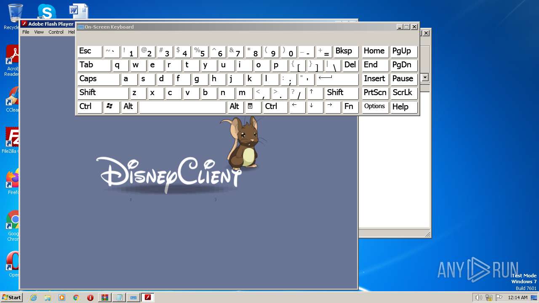Screen dimensions: 539x303
Task: Click the up arrow key on the keyboard
Action: [315, 93]
